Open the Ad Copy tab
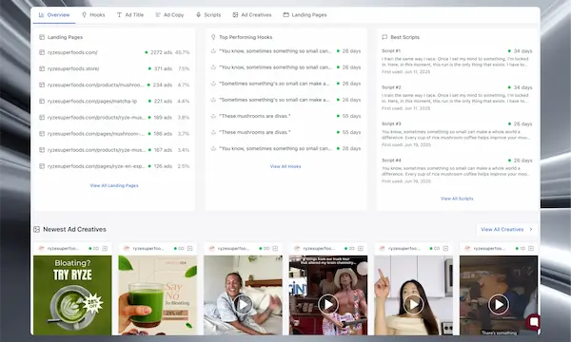This screenshot has height=342, width=571. click(169, 15)
